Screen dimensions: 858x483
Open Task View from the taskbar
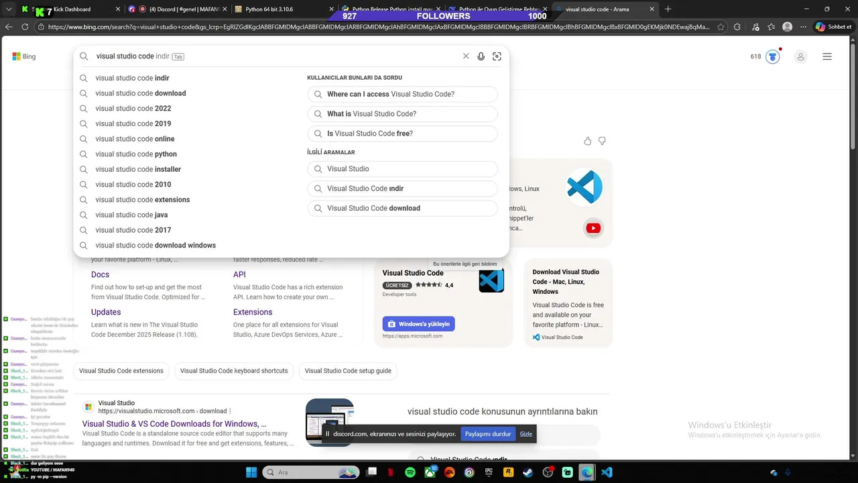pos(371,472)
